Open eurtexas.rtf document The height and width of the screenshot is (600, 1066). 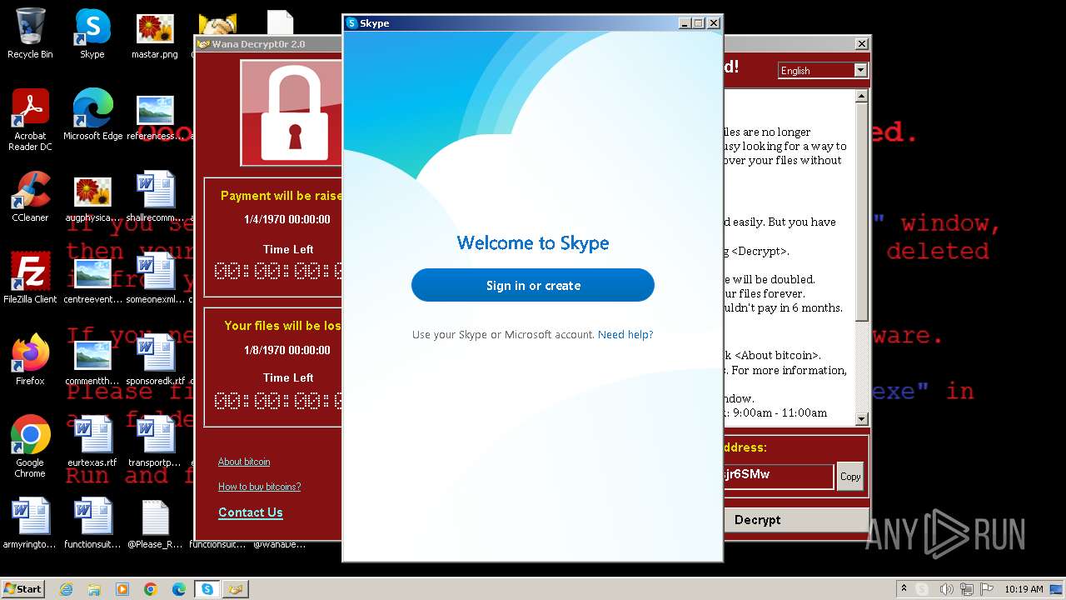(x=92, y=442)
